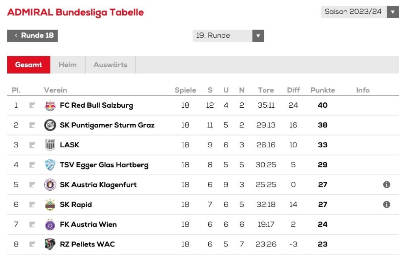Show info icon for SK Rapid row
Viewport: 406px width, 255px height.
(387, 204)
